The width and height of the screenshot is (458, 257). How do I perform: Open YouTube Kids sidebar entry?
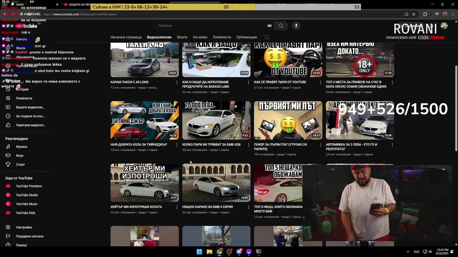click(x=26, y=213)
